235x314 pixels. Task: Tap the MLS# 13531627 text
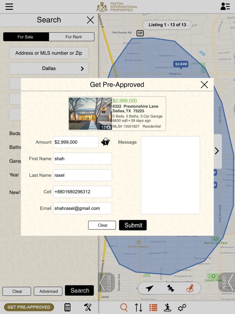pos(126,126)
